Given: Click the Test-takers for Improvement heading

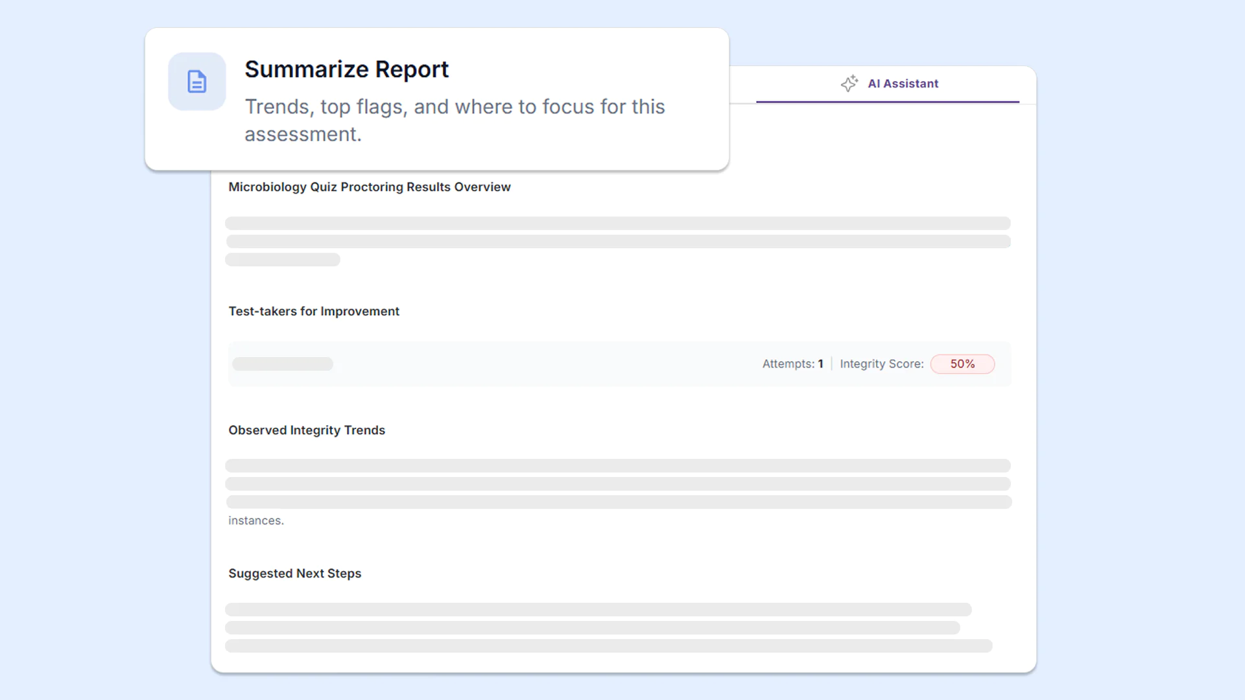Looking at the screenshot, I should (314, 311).
